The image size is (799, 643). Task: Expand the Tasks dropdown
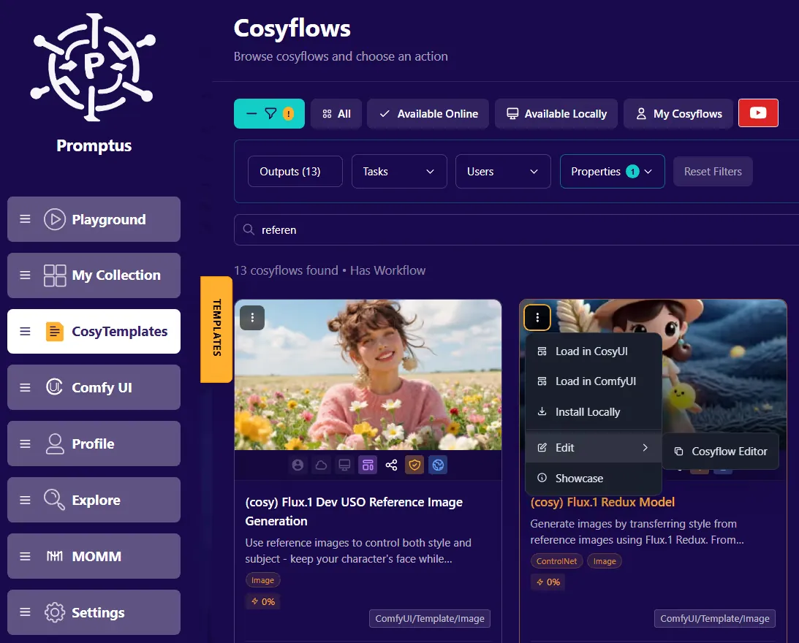pyautogui.click(x=399, y=171)
